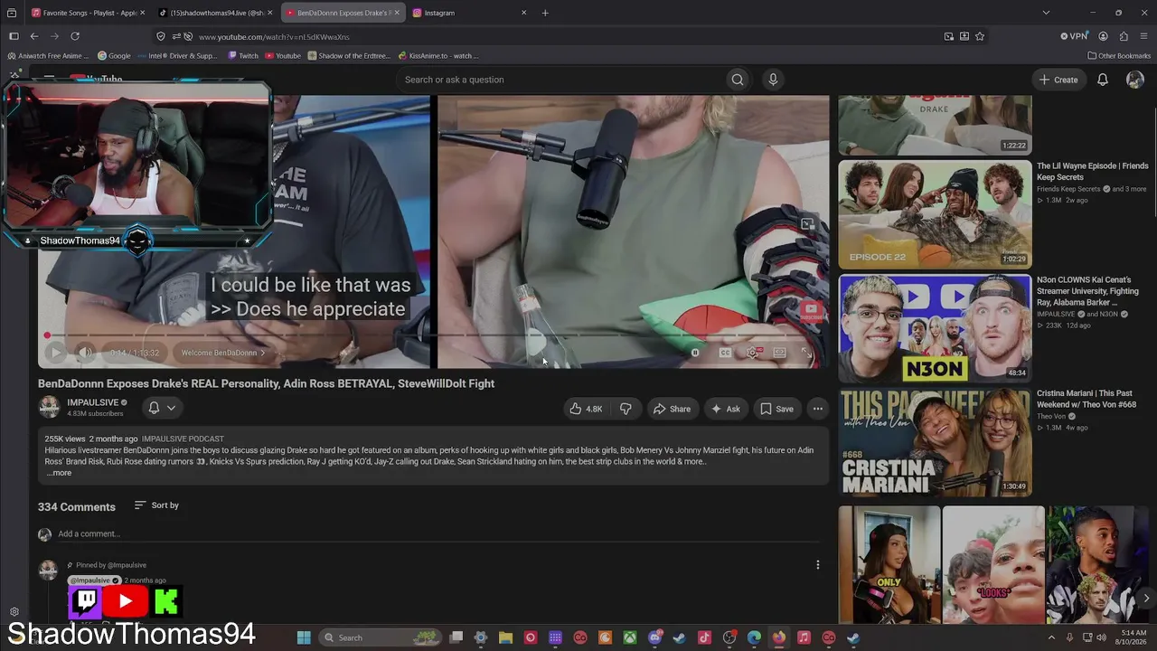Select the BenDaDonnn Exposes Drake's tab

343,13
